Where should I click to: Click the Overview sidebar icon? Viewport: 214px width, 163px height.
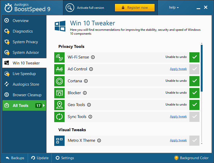[x=6, y=20]
